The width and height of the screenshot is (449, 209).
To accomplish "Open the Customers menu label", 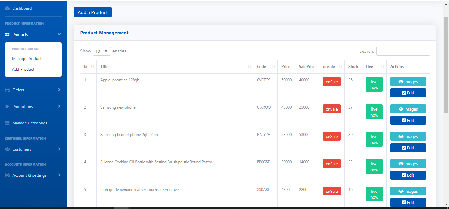I will [22, 149].
